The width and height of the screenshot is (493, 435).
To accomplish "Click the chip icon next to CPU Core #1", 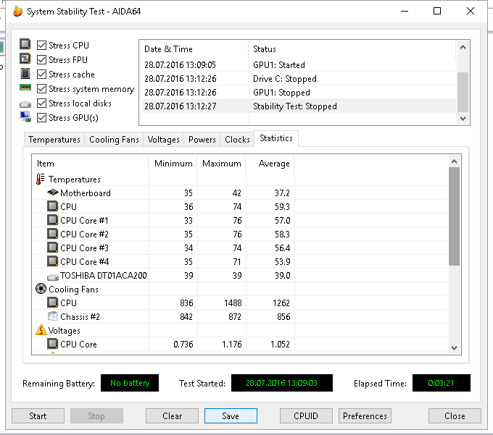I will (x=52, y=220).
